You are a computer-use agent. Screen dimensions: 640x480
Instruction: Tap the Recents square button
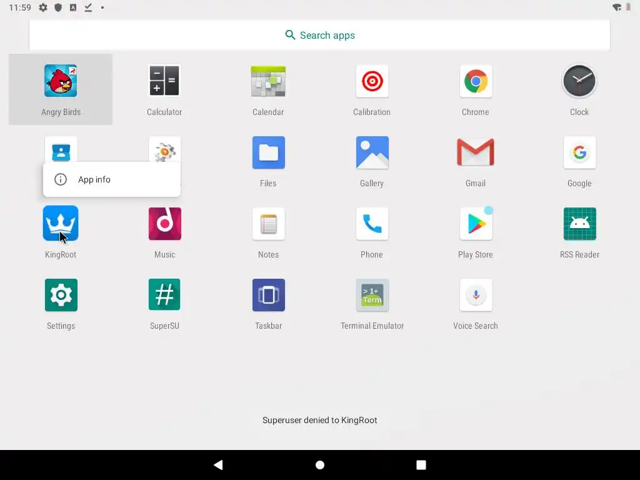[x=421, y=465]
